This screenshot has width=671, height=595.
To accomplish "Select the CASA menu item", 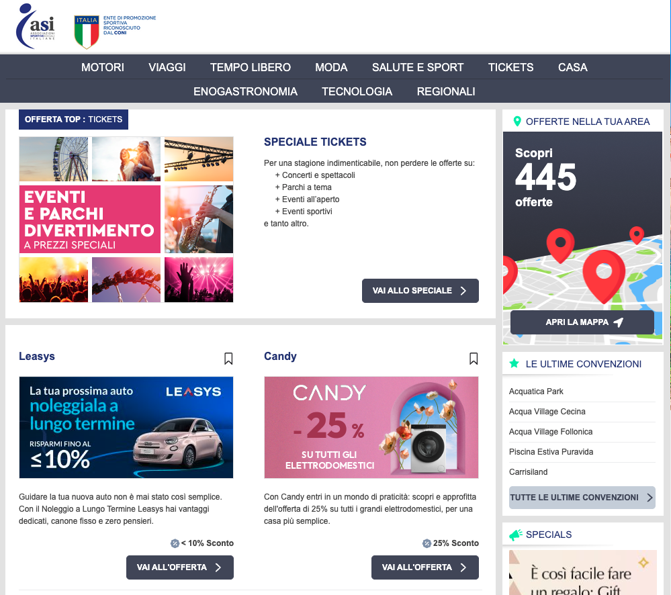I will [572, 67].
